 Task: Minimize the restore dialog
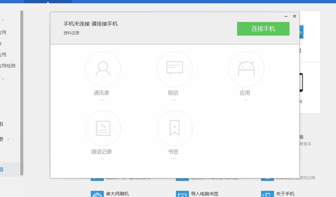[286, 16]
